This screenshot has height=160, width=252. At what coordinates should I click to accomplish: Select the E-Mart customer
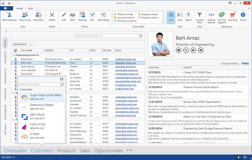(42, 136)
